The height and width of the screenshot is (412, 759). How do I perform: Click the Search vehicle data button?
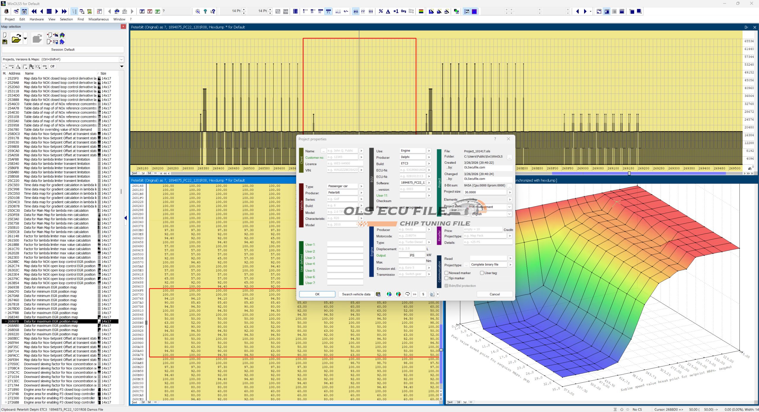pos(356,294)
